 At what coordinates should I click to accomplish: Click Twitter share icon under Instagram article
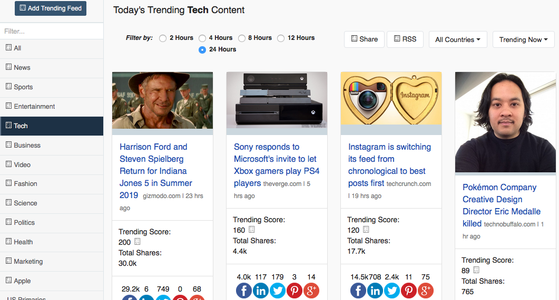coord(392,291)
